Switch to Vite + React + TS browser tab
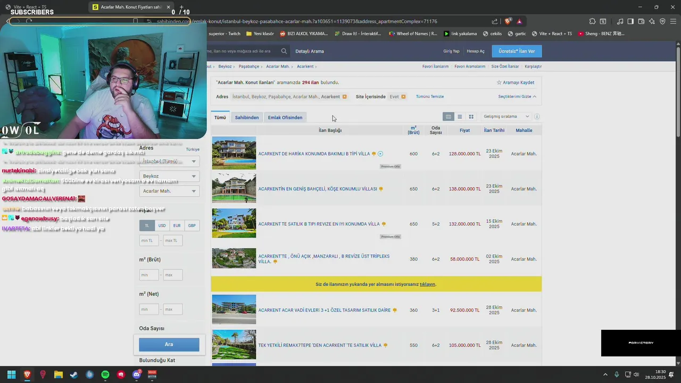Screen dimensions: 681x383 click(x=27, y=7)
